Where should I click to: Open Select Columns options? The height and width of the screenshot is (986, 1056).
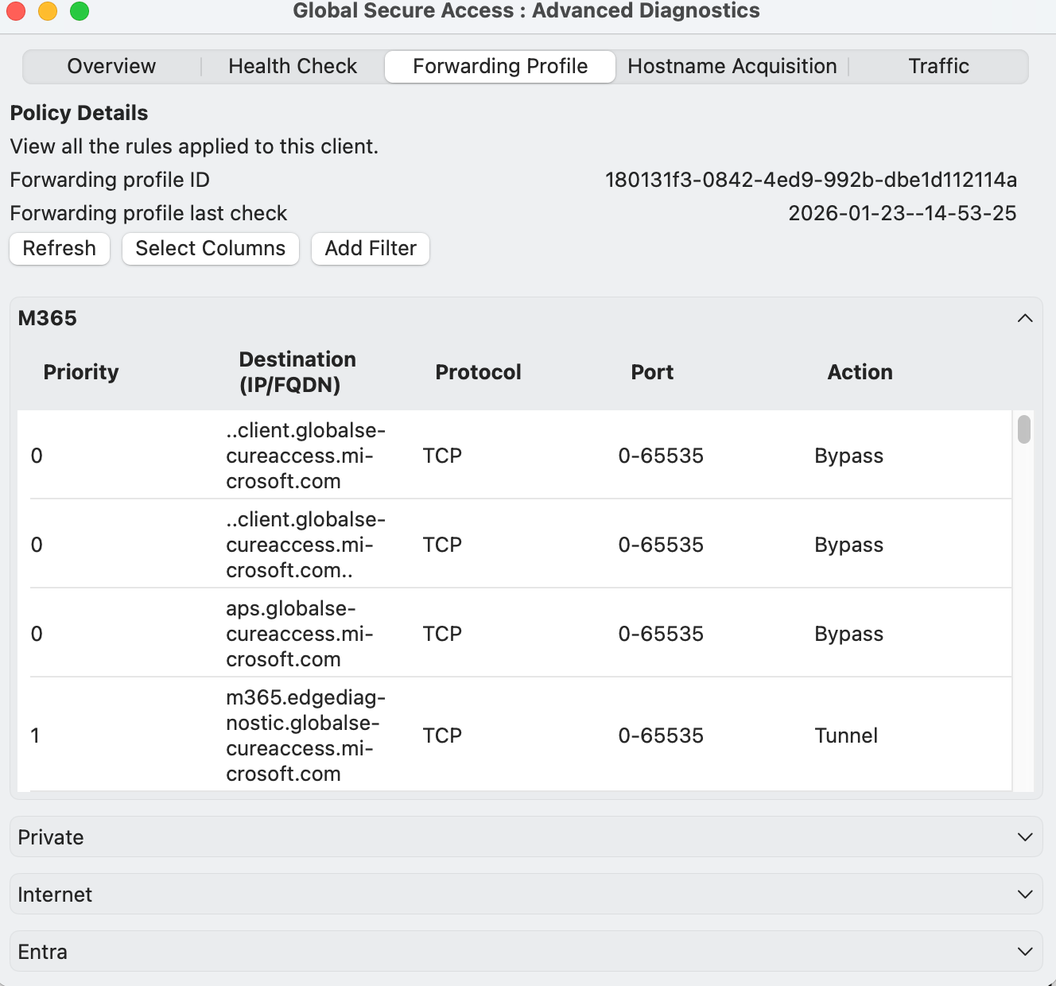[x=211, y=248]
